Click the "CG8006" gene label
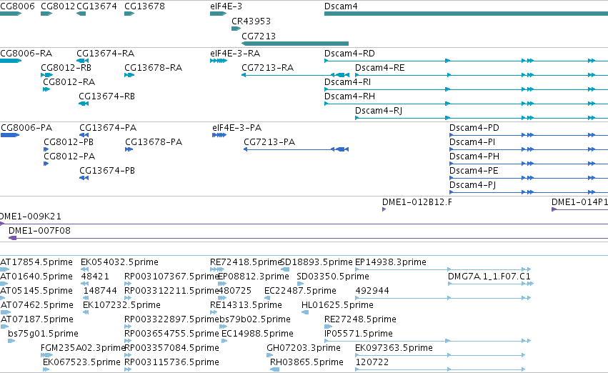 tap(17, 6)
